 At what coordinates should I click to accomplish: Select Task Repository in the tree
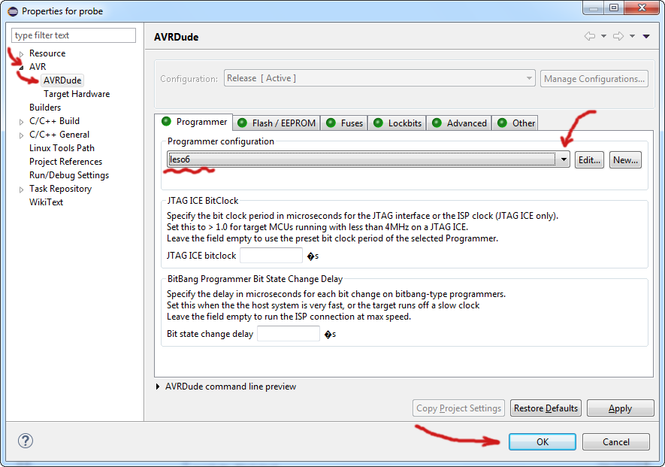click(61, 189)
